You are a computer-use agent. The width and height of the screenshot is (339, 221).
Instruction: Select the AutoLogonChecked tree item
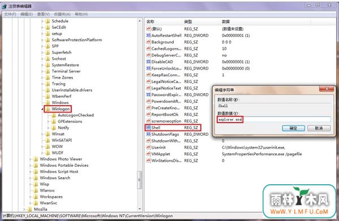(76, 115)
